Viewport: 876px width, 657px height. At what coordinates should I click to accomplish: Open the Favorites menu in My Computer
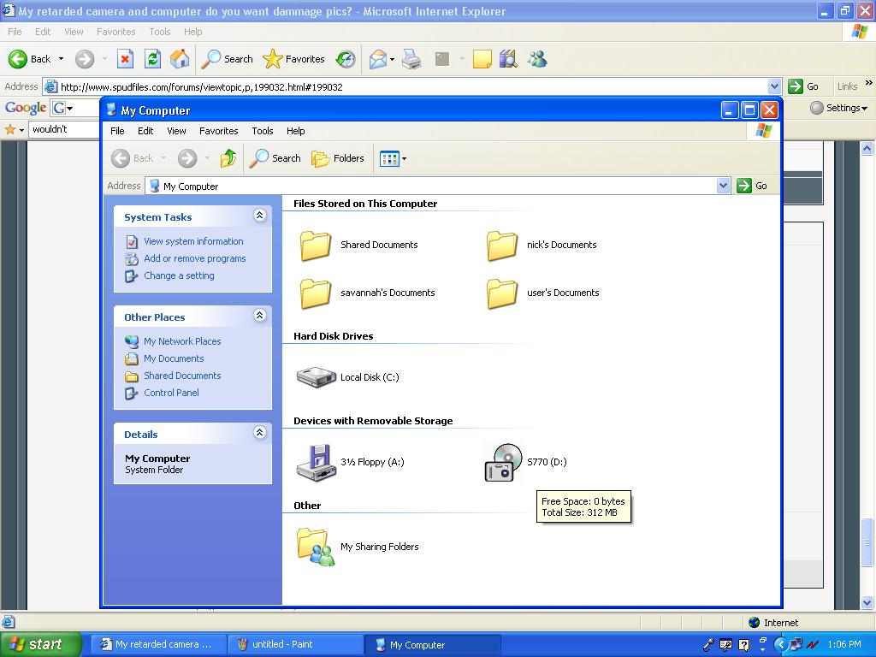[218, 131]
